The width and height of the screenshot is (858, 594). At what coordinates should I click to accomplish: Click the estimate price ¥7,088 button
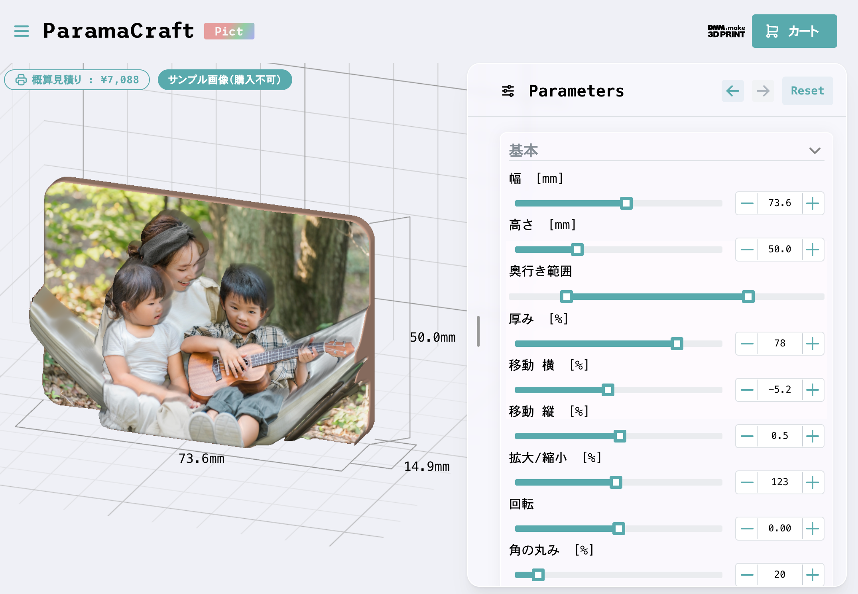tap(77, 80)
